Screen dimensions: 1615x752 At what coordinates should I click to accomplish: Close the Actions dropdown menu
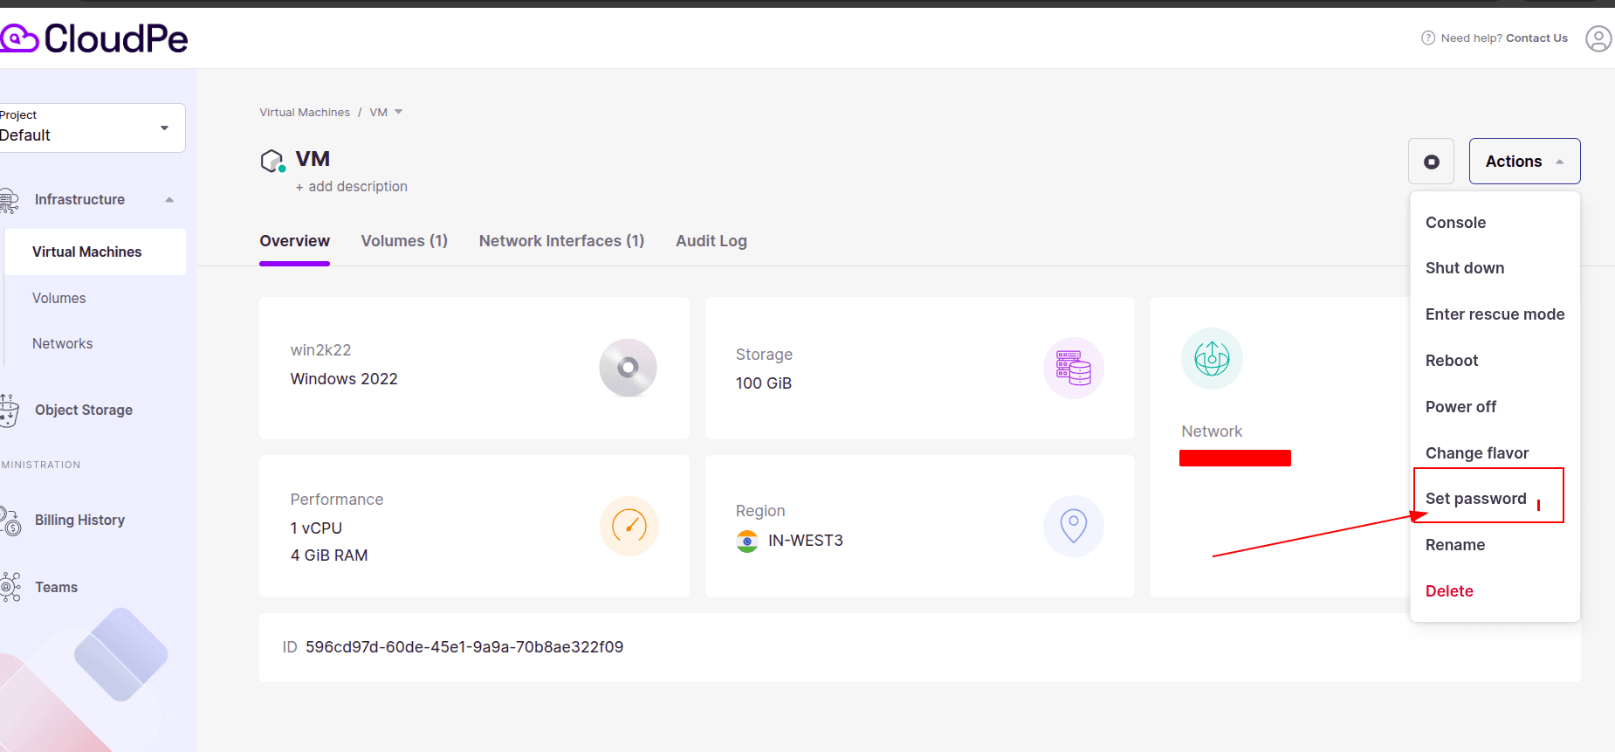coord(1524,162)
